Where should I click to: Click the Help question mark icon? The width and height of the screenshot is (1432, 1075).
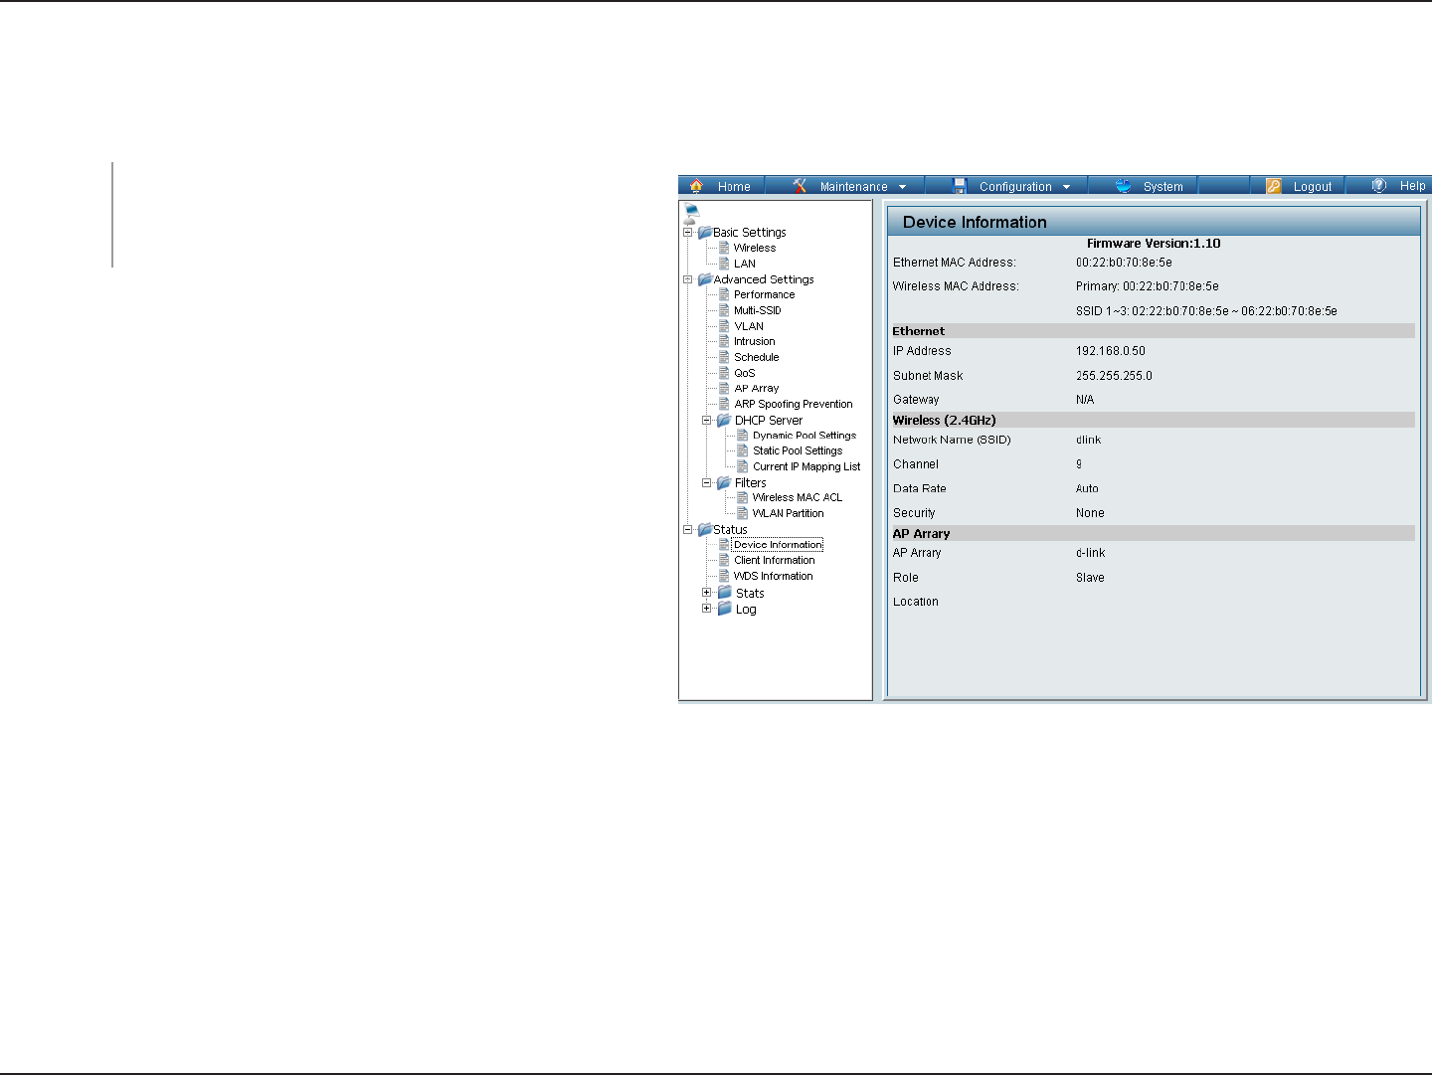coord(1379,185)
